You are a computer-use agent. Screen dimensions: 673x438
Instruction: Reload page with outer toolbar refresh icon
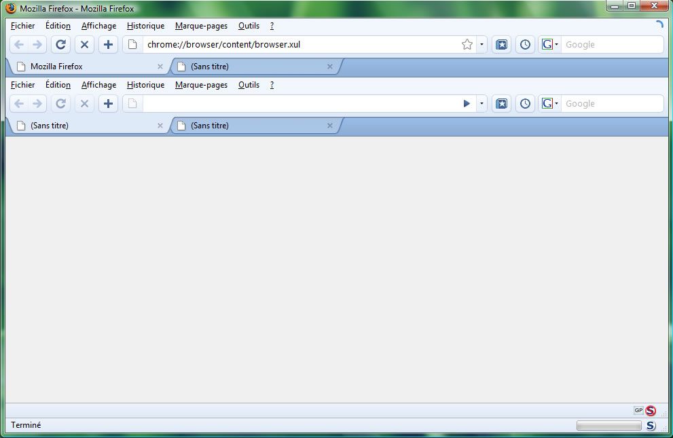pos(61,45)
